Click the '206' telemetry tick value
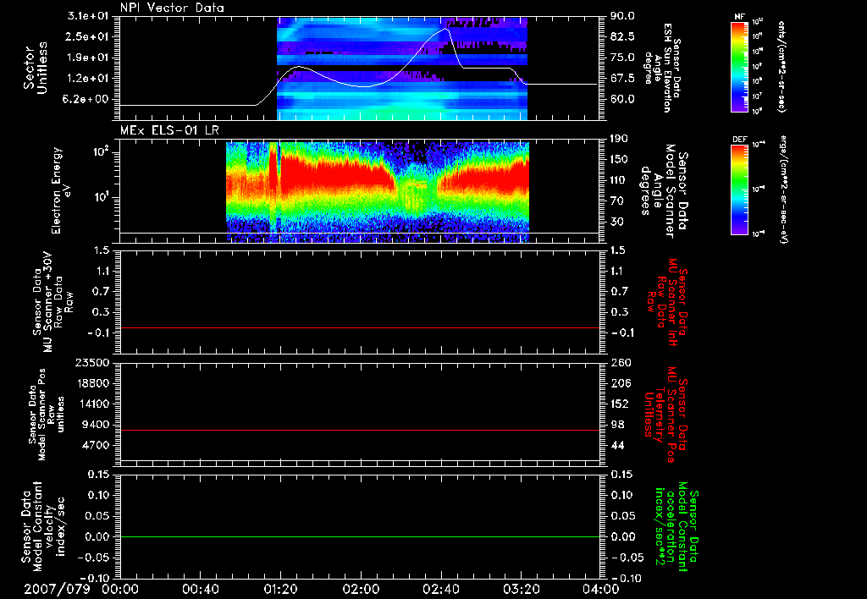867x599 pixels. coord(620,383)
